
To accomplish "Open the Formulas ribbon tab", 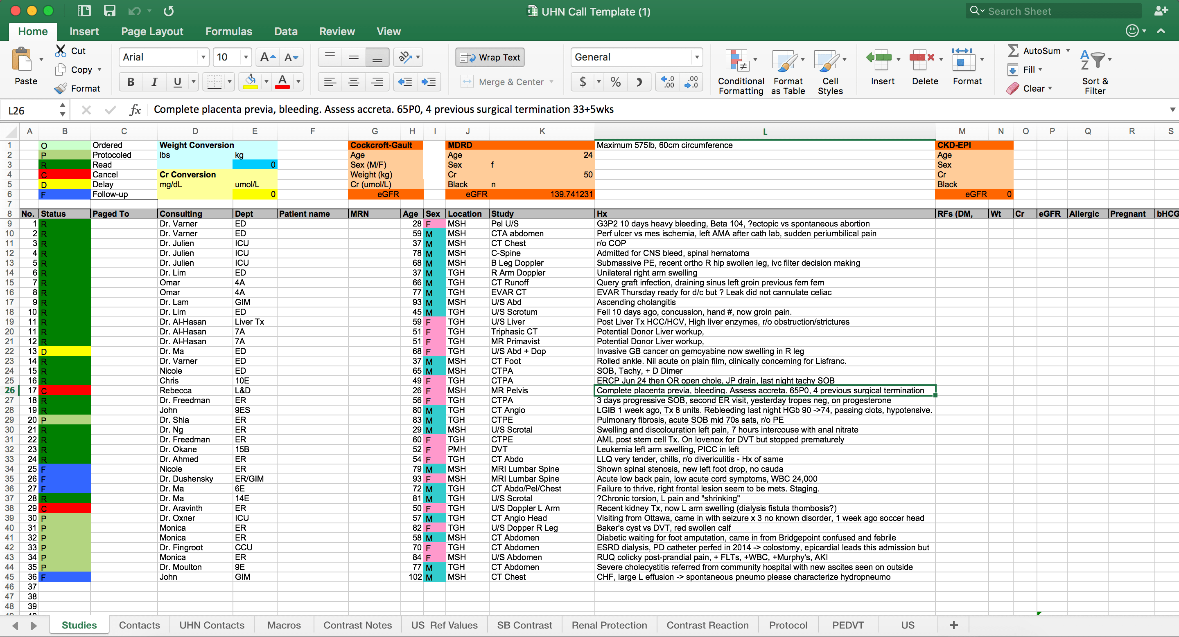I will (228, 31).
